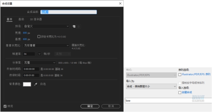This screenshot has height=112, width=212.
Task: Switch to the 3D 渲染器 tab
Action: tap(36, 19)
